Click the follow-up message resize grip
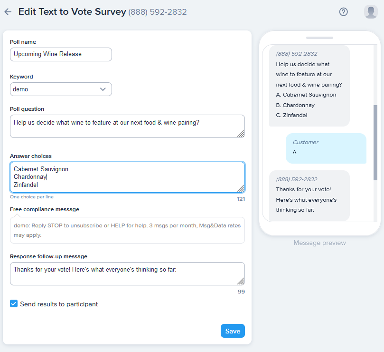Screen dimensions: 384x352 click(241, 281)
